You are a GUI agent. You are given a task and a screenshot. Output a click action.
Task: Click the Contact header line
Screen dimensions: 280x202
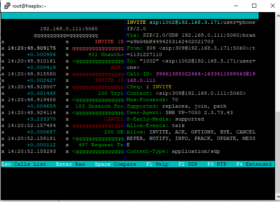point(186,93)
